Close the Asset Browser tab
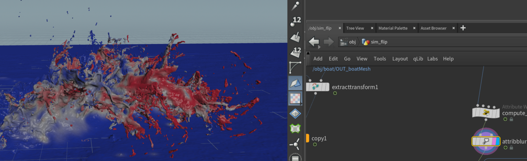 (x=454, y=28)
